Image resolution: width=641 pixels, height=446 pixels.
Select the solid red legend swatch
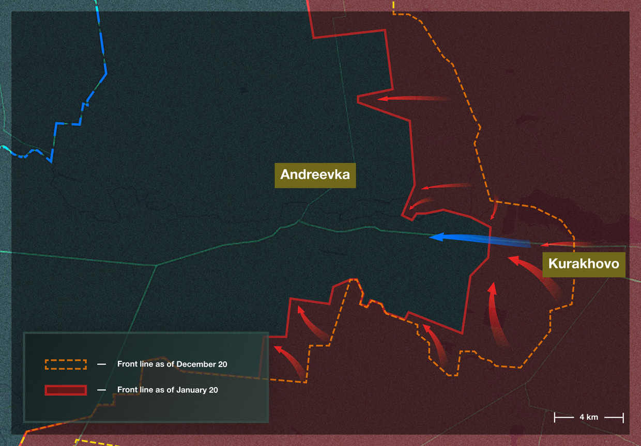point(66,390)
